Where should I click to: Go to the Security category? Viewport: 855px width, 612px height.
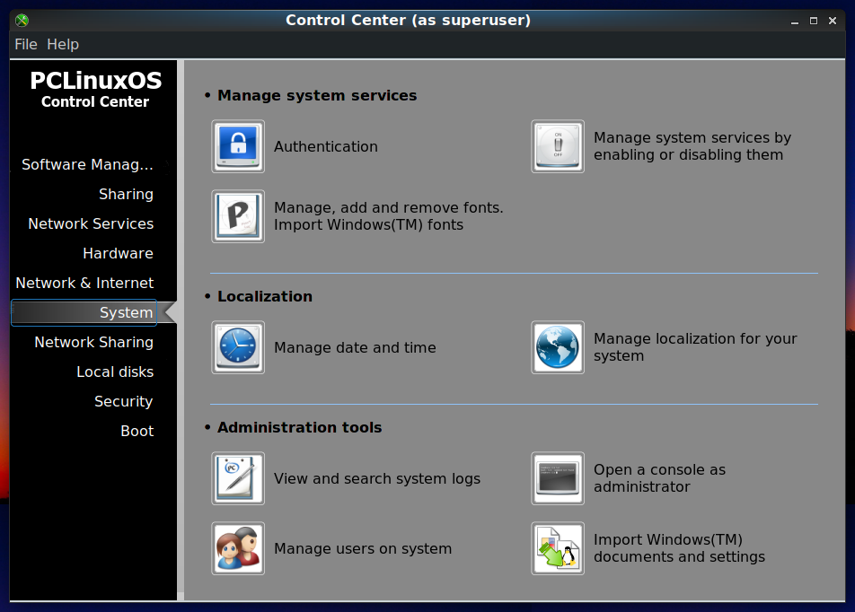coord(124,401)
